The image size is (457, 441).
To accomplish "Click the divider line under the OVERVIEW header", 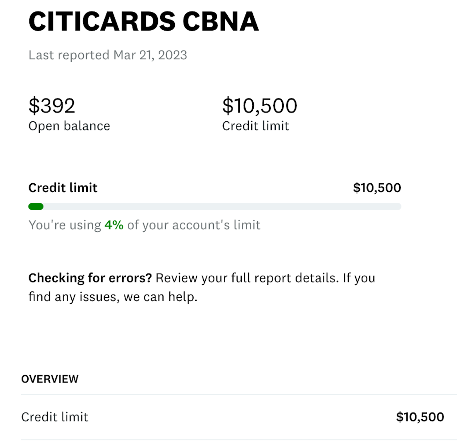I will pos(239,394).
